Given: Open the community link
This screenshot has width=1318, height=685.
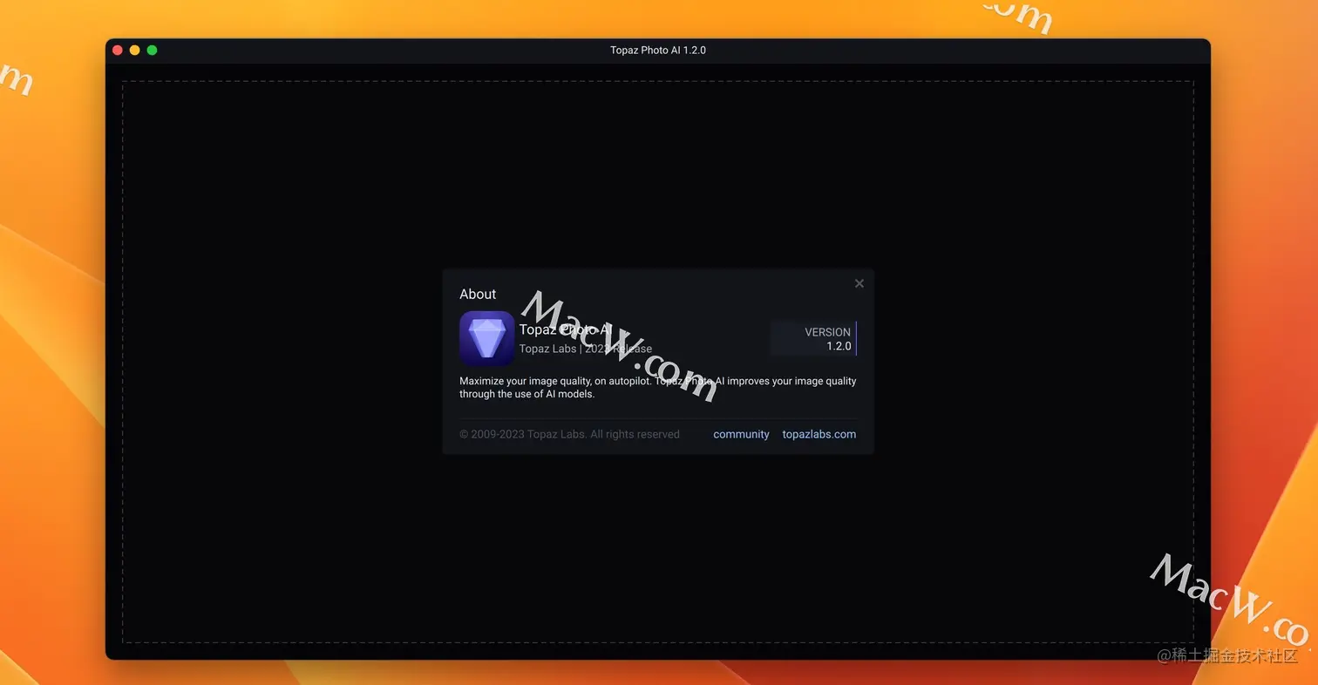Looking at the screenshot, I should (741, 434).
